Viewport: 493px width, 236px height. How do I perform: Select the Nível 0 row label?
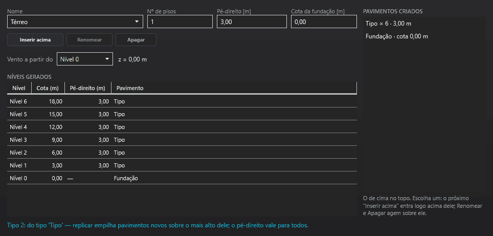(x=18, y=179)
